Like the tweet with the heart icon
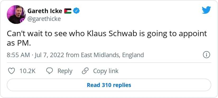 coord(11,71)
